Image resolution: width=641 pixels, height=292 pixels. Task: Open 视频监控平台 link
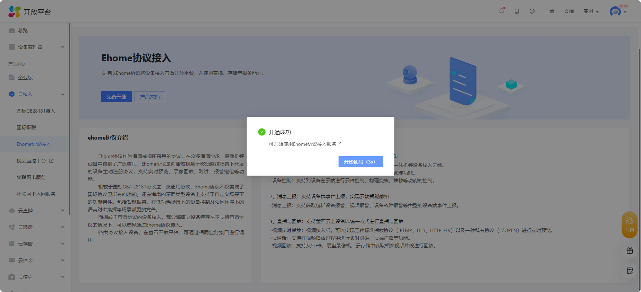[31, 161]
